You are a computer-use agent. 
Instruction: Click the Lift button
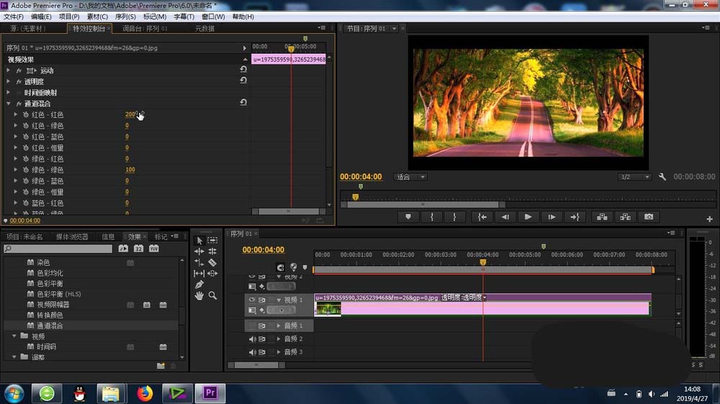coord(602,217)
